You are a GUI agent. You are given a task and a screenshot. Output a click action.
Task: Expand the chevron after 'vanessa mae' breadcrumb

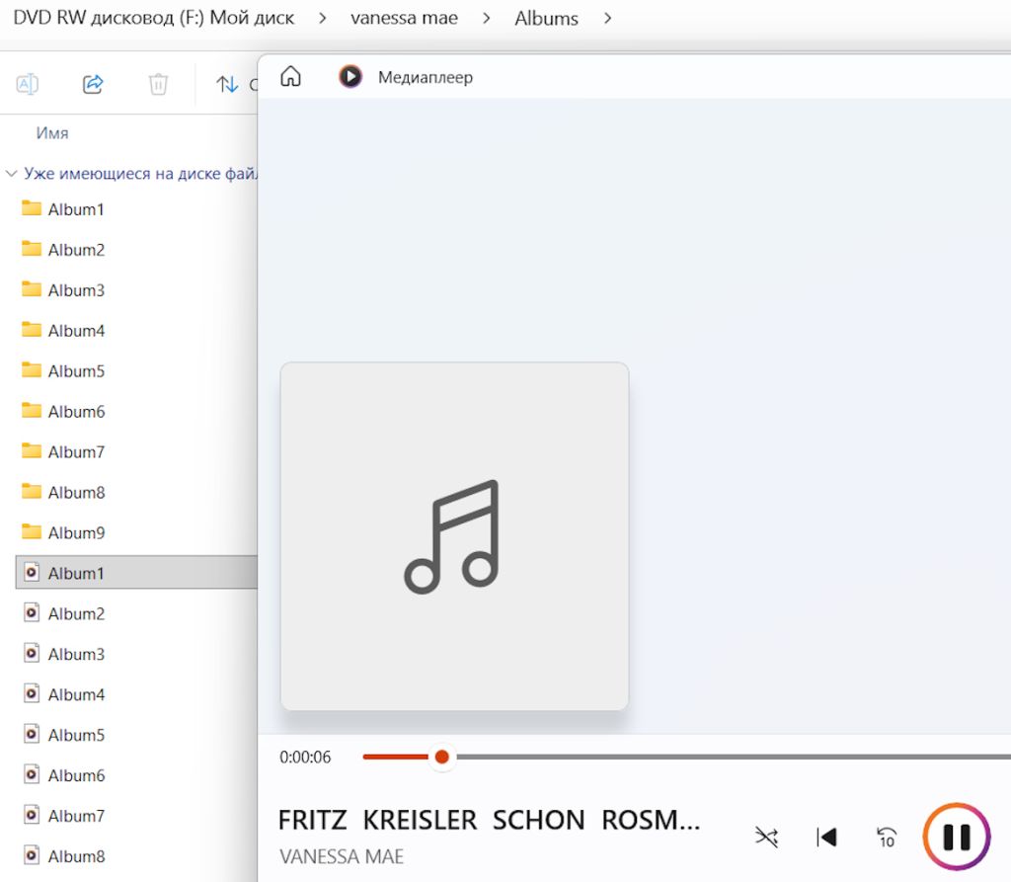(486, 18)
